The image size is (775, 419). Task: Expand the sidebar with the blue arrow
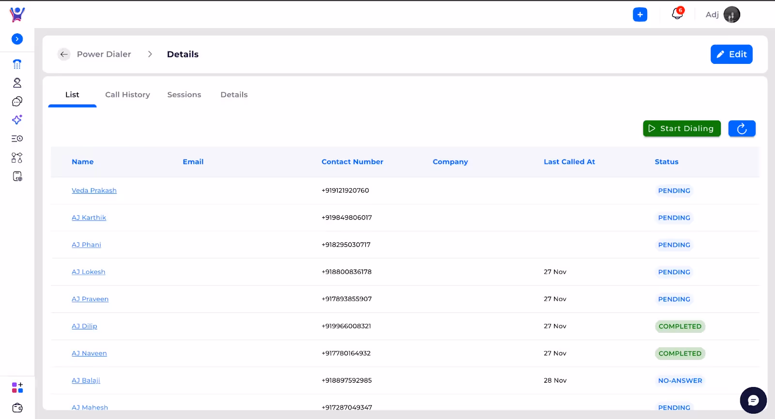pos(17,39)
